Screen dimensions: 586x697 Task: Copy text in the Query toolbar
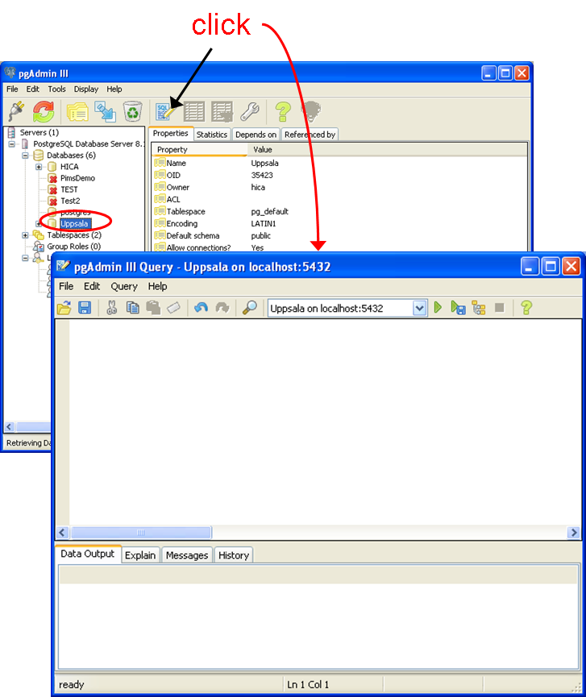coord(132,308)
